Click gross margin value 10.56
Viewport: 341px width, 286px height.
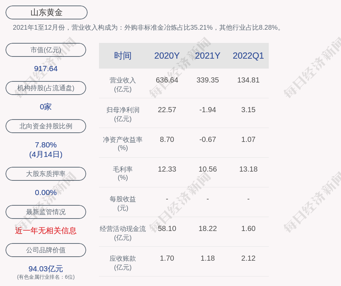click(x=208, y=169)
